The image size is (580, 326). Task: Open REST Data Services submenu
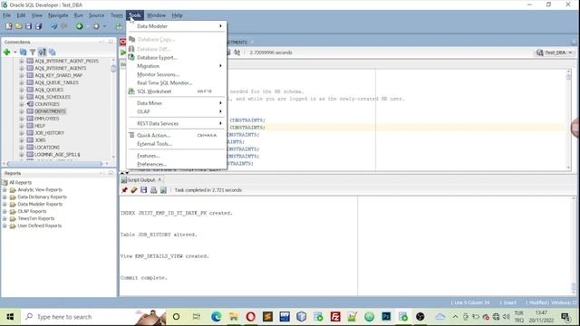(x=177, y=123)
